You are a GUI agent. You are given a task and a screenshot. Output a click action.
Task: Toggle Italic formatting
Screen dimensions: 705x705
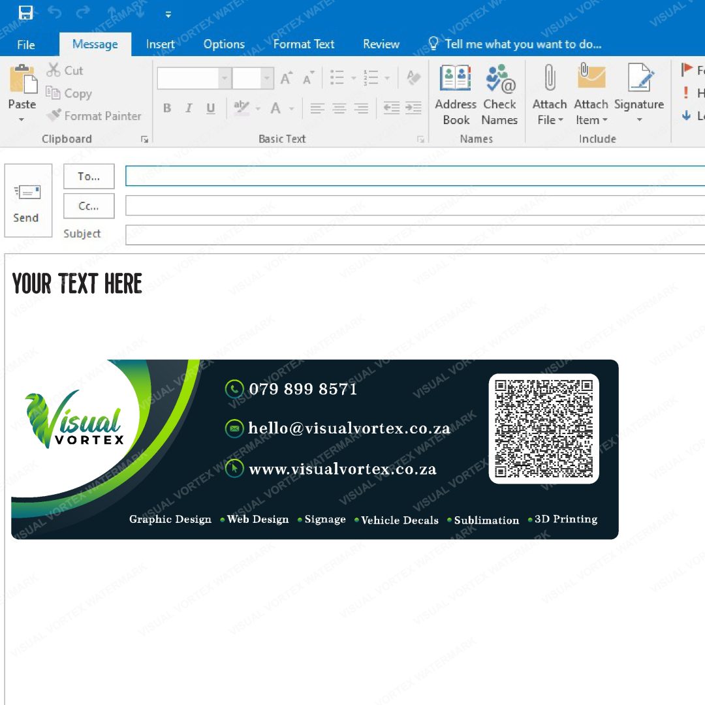[189, 108]
